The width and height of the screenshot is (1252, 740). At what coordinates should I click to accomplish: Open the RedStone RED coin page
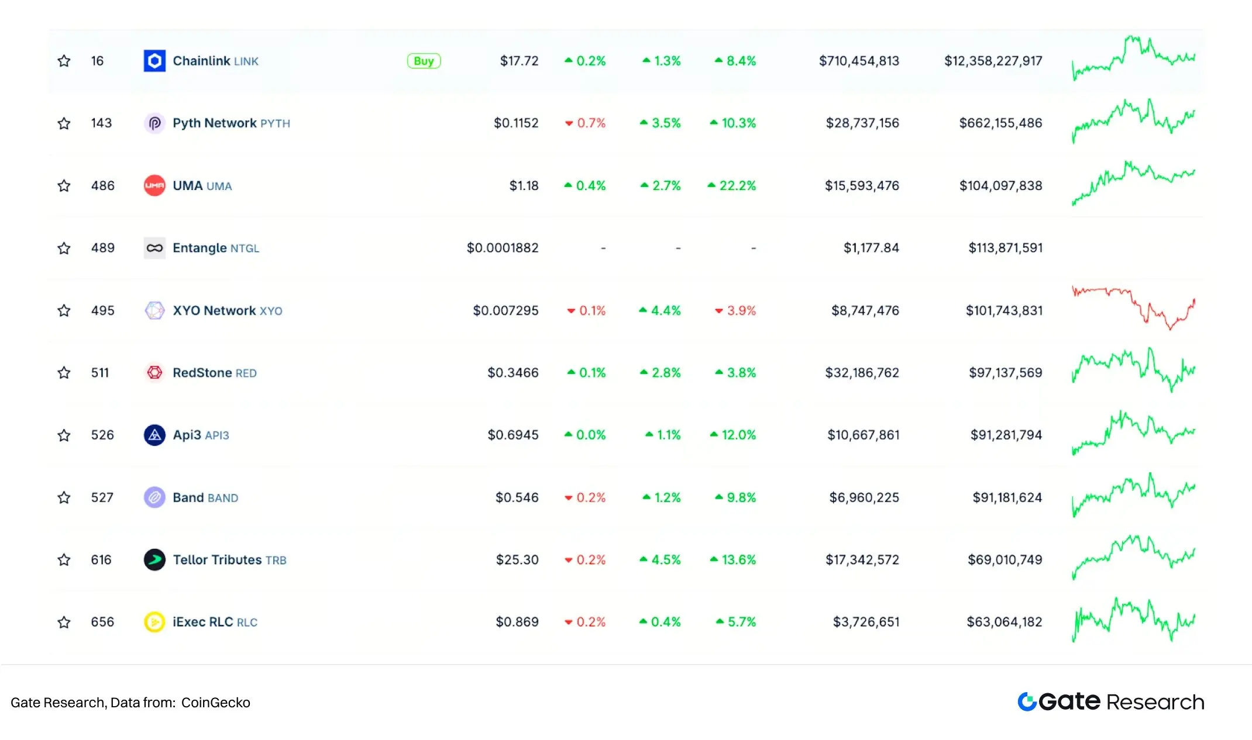pyautogui.click(x=214, y=373)
